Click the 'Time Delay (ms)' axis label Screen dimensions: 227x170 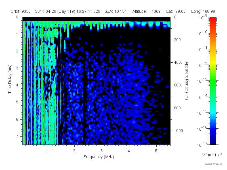(10, 79)
